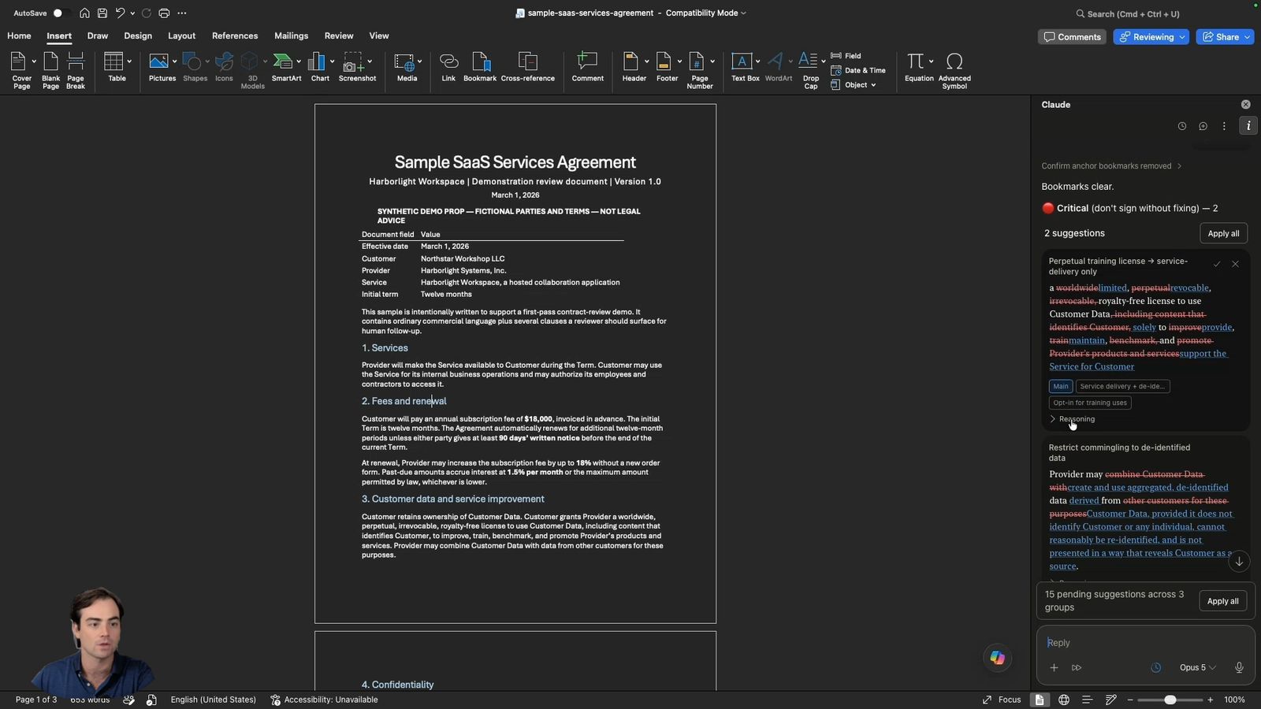The height and width of the screenshot is (709, 1261).
Task: Switch to the Draw tab
Action: click(98, 36)
